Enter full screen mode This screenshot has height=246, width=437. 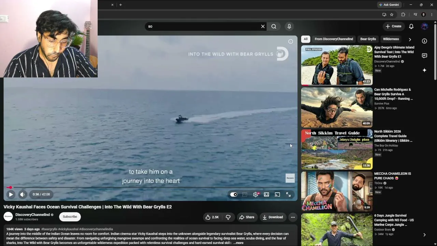288,194
